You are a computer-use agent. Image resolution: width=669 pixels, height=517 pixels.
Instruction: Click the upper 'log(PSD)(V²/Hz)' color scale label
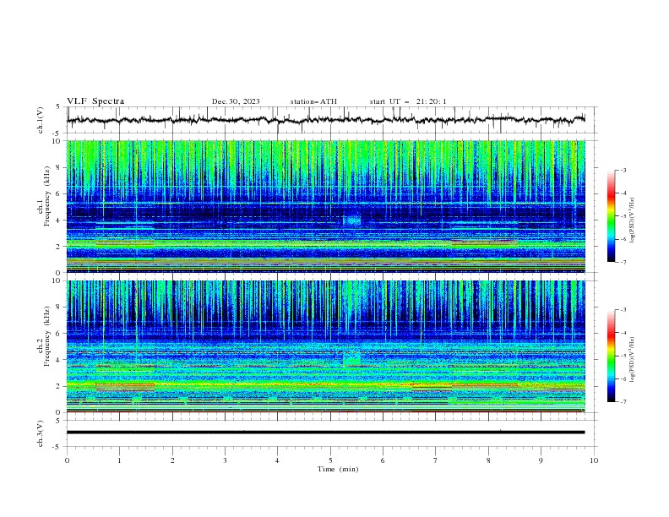pyautogui.click(x=633, y=220)
